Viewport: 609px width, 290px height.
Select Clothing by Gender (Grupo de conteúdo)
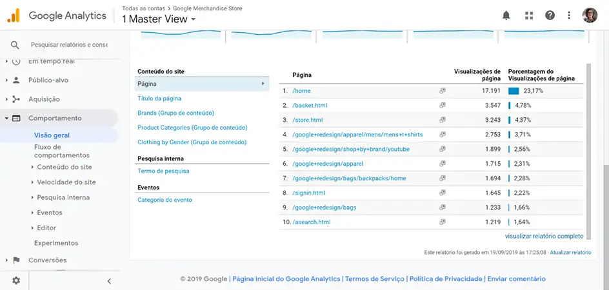point(192,142)
